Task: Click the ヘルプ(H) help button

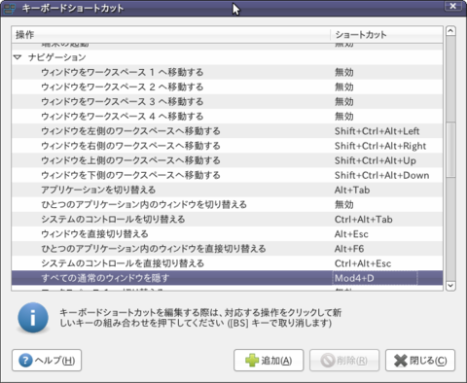Action: click(x=47, y=360)
